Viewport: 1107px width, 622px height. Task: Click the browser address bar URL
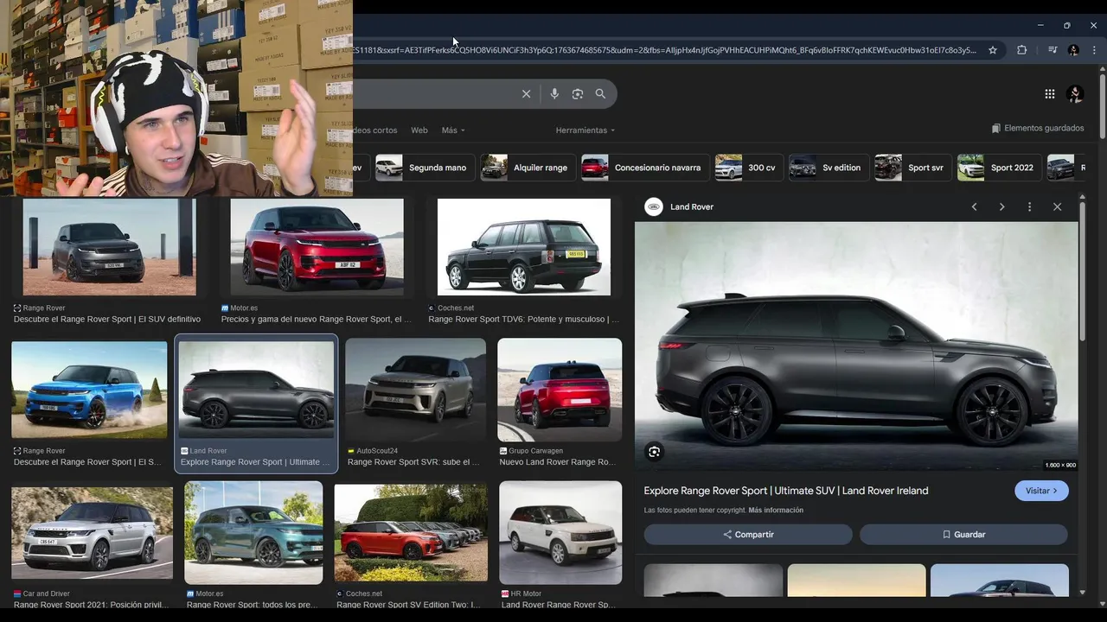(x=664, y=50)
